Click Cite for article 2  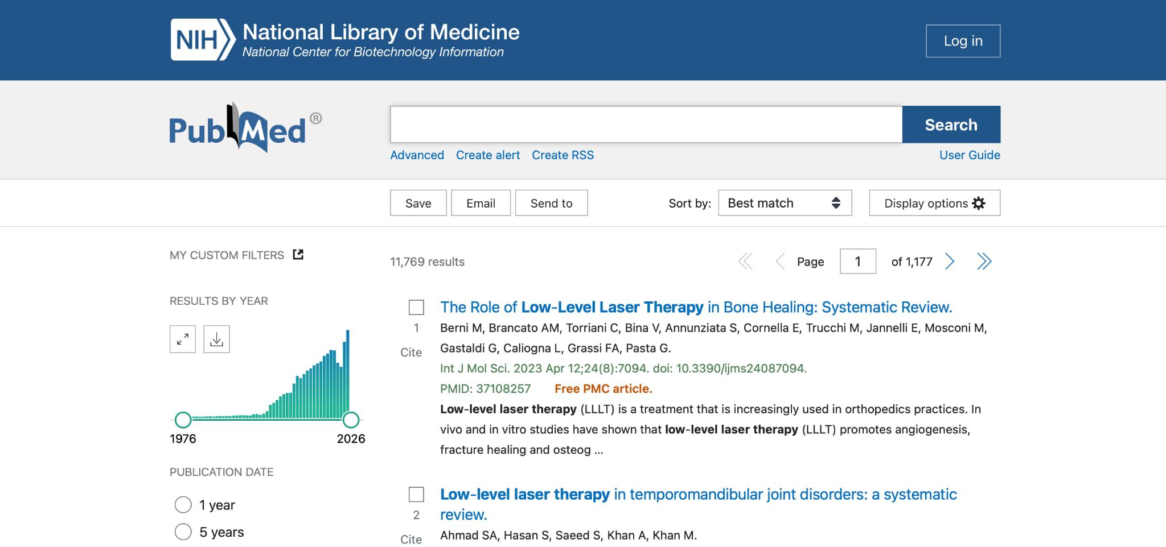[x=411, y=540]
